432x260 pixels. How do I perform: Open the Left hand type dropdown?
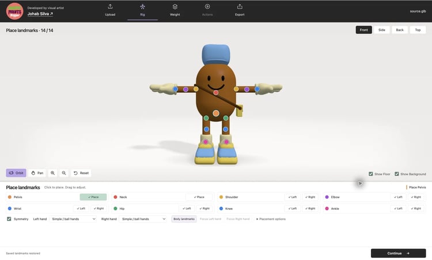[x=73, y=219]
